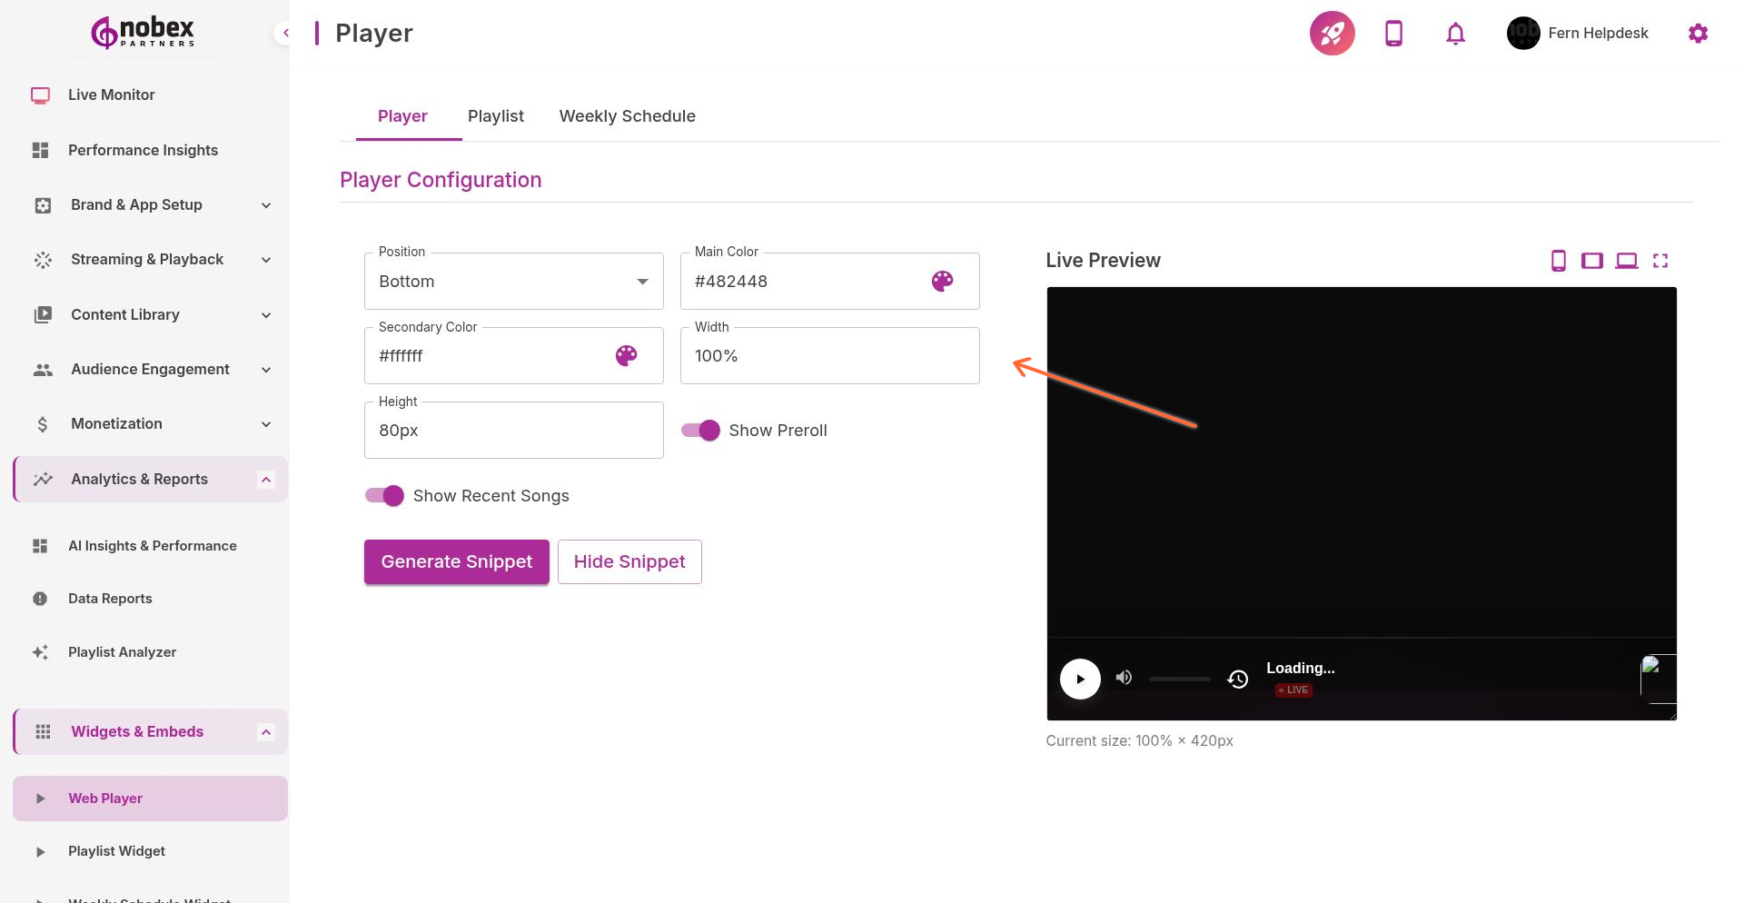Click the rocket icon in the top bar
Viewport: 1744px width, 903px height.
[1331, 33]
